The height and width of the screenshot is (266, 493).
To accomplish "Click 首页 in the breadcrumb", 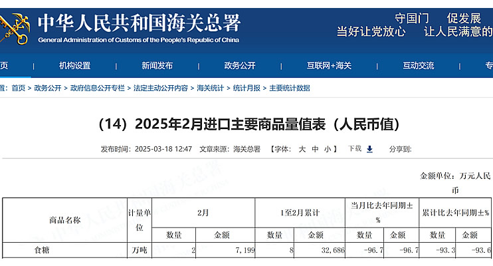I will coord(18,88).
